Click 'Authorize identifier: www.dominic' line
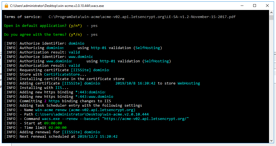Viewport: 276px width, 146px height. (x=49, y=57)
